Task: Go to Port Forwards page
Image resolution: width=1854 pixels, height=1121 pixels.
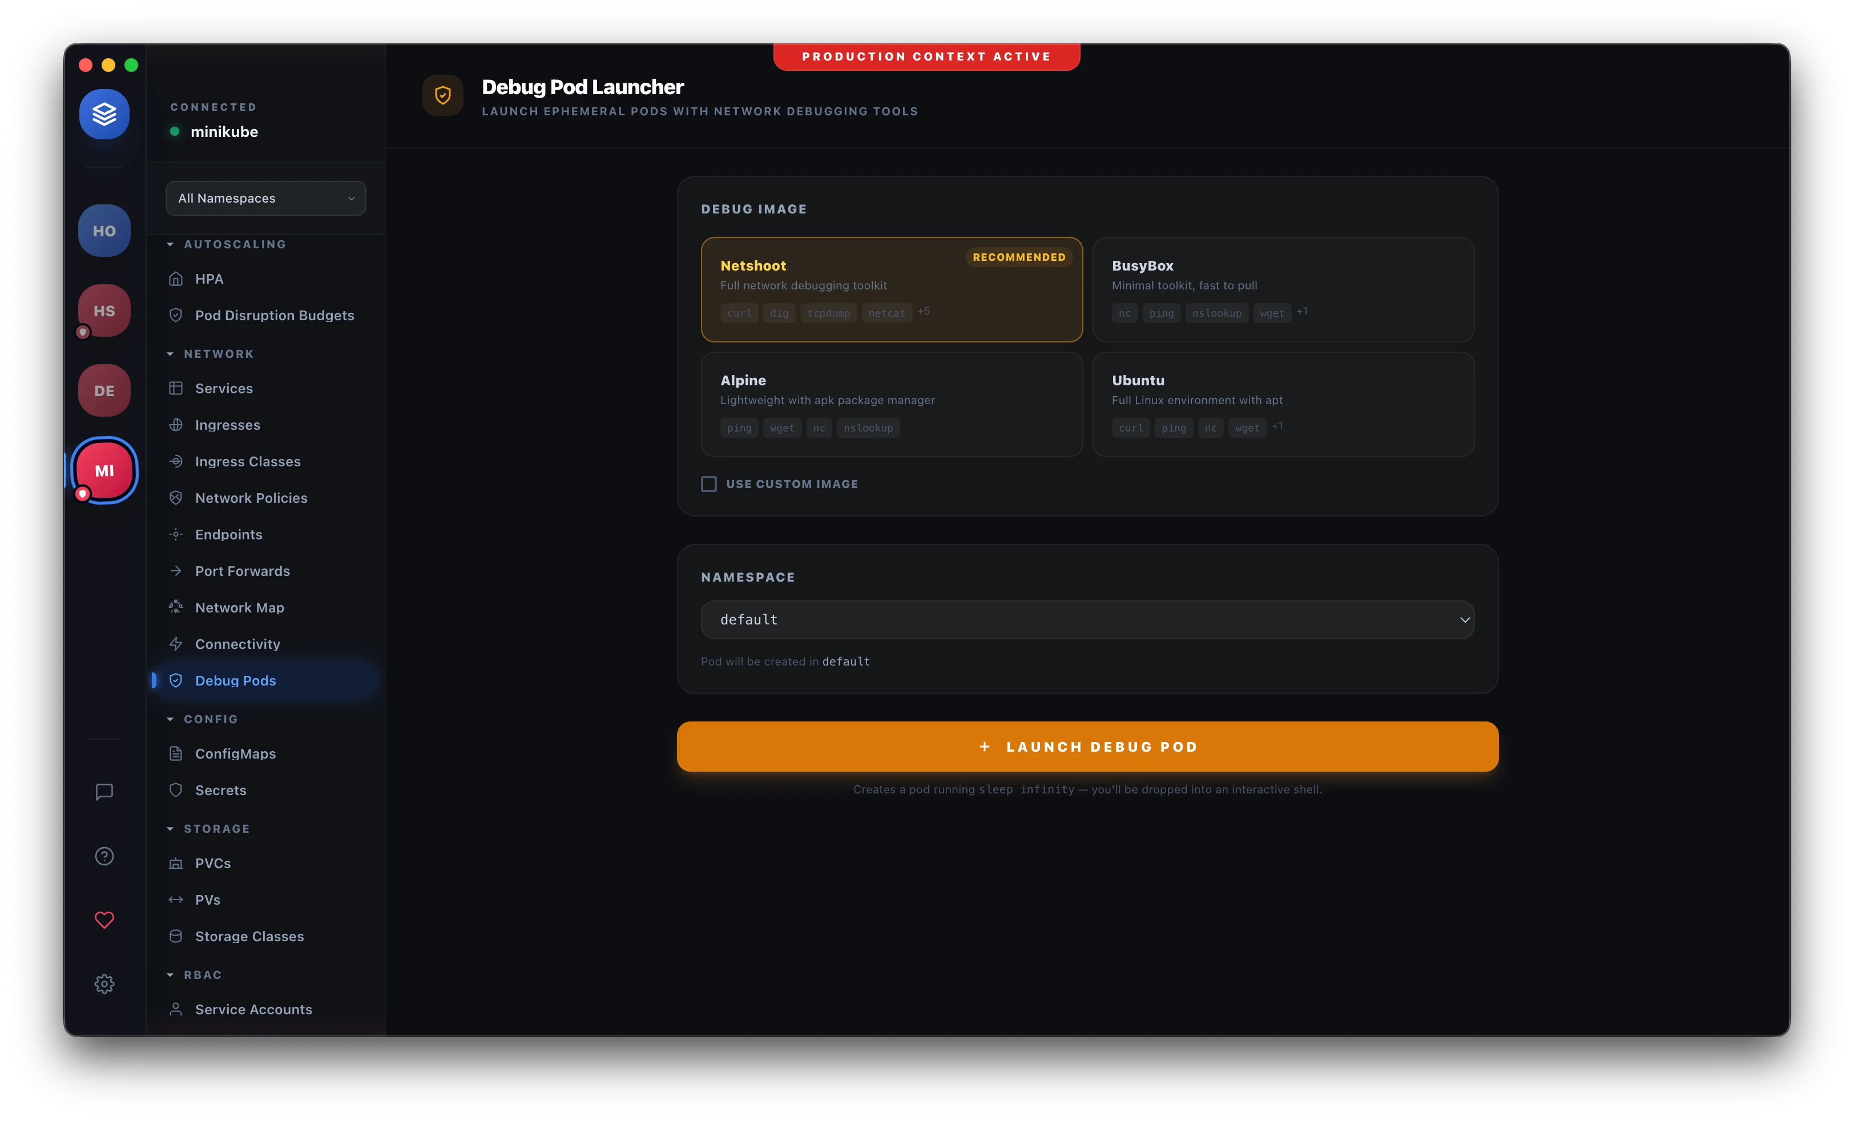Action: click(241, 571)
